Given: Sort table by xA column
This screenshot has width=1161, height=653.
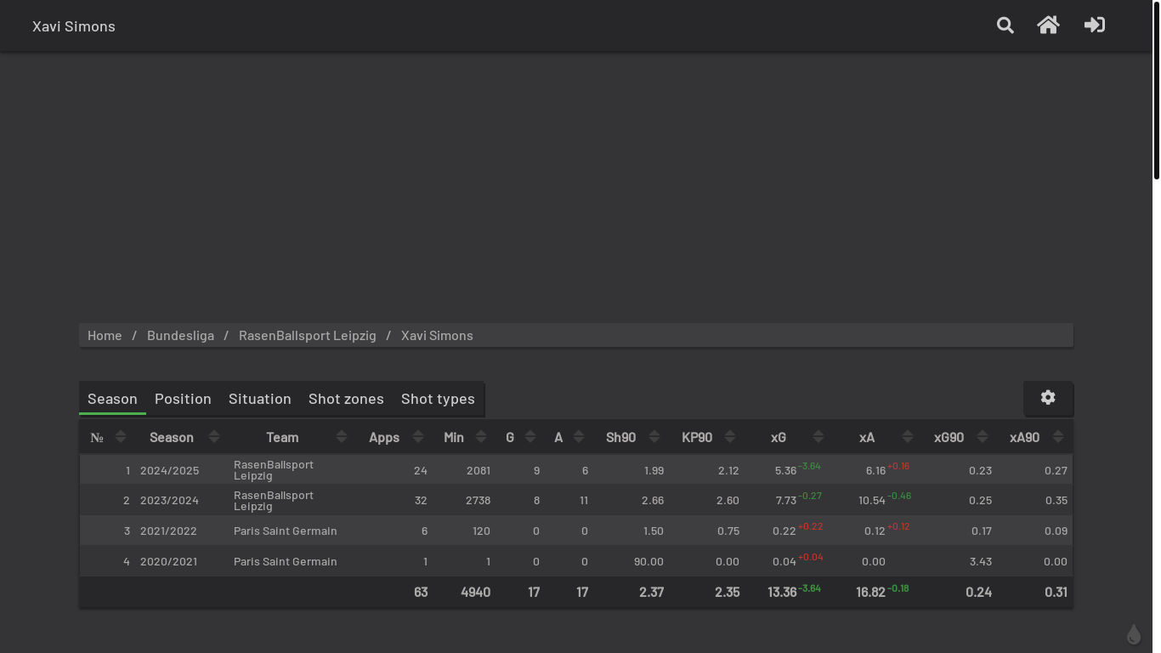Looking at the screenshot, I should [x=907, y=437].
